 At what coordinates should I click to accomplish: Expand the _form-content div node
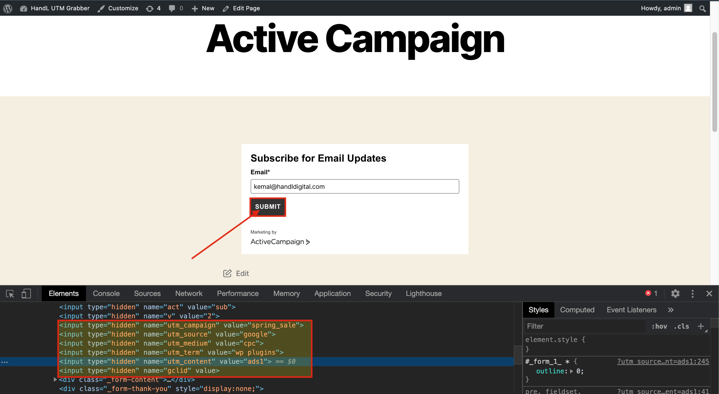click(55, 379)
